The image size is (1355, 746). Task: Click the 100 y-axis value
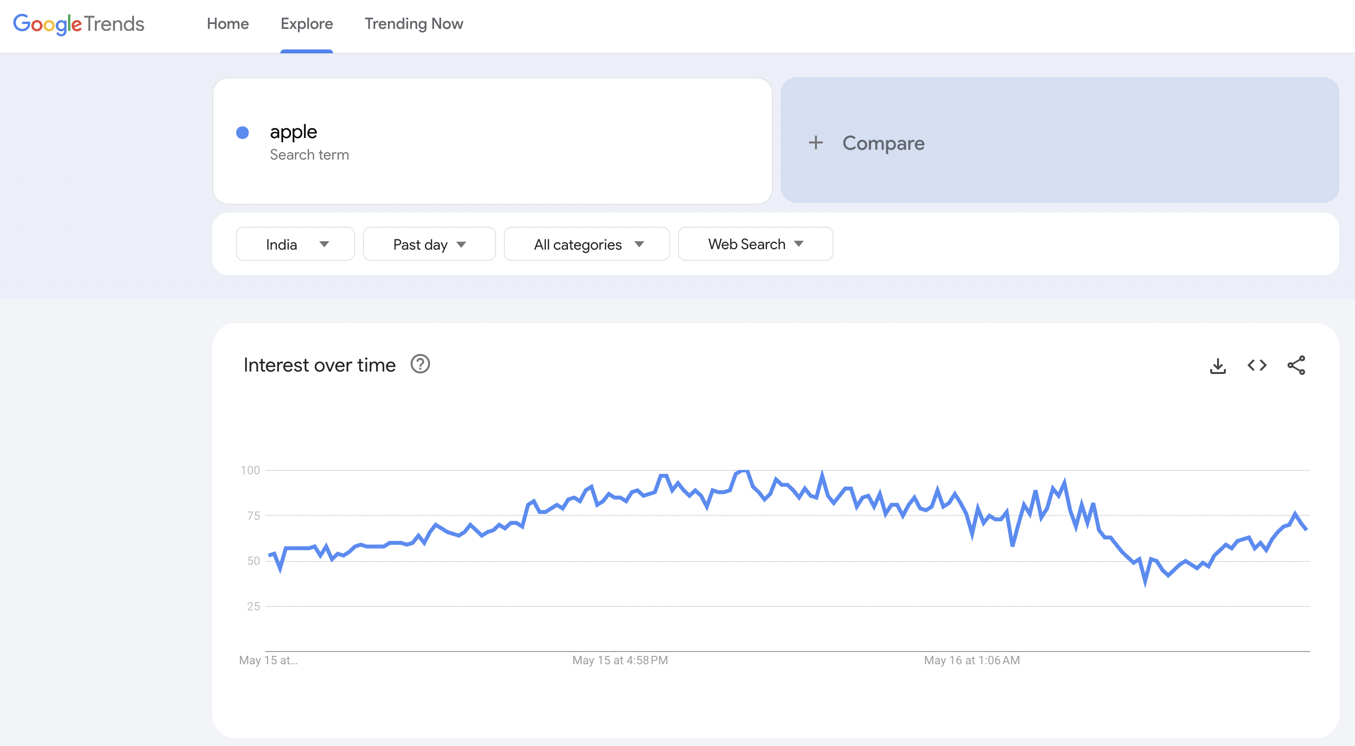click(x=250, y=470)
